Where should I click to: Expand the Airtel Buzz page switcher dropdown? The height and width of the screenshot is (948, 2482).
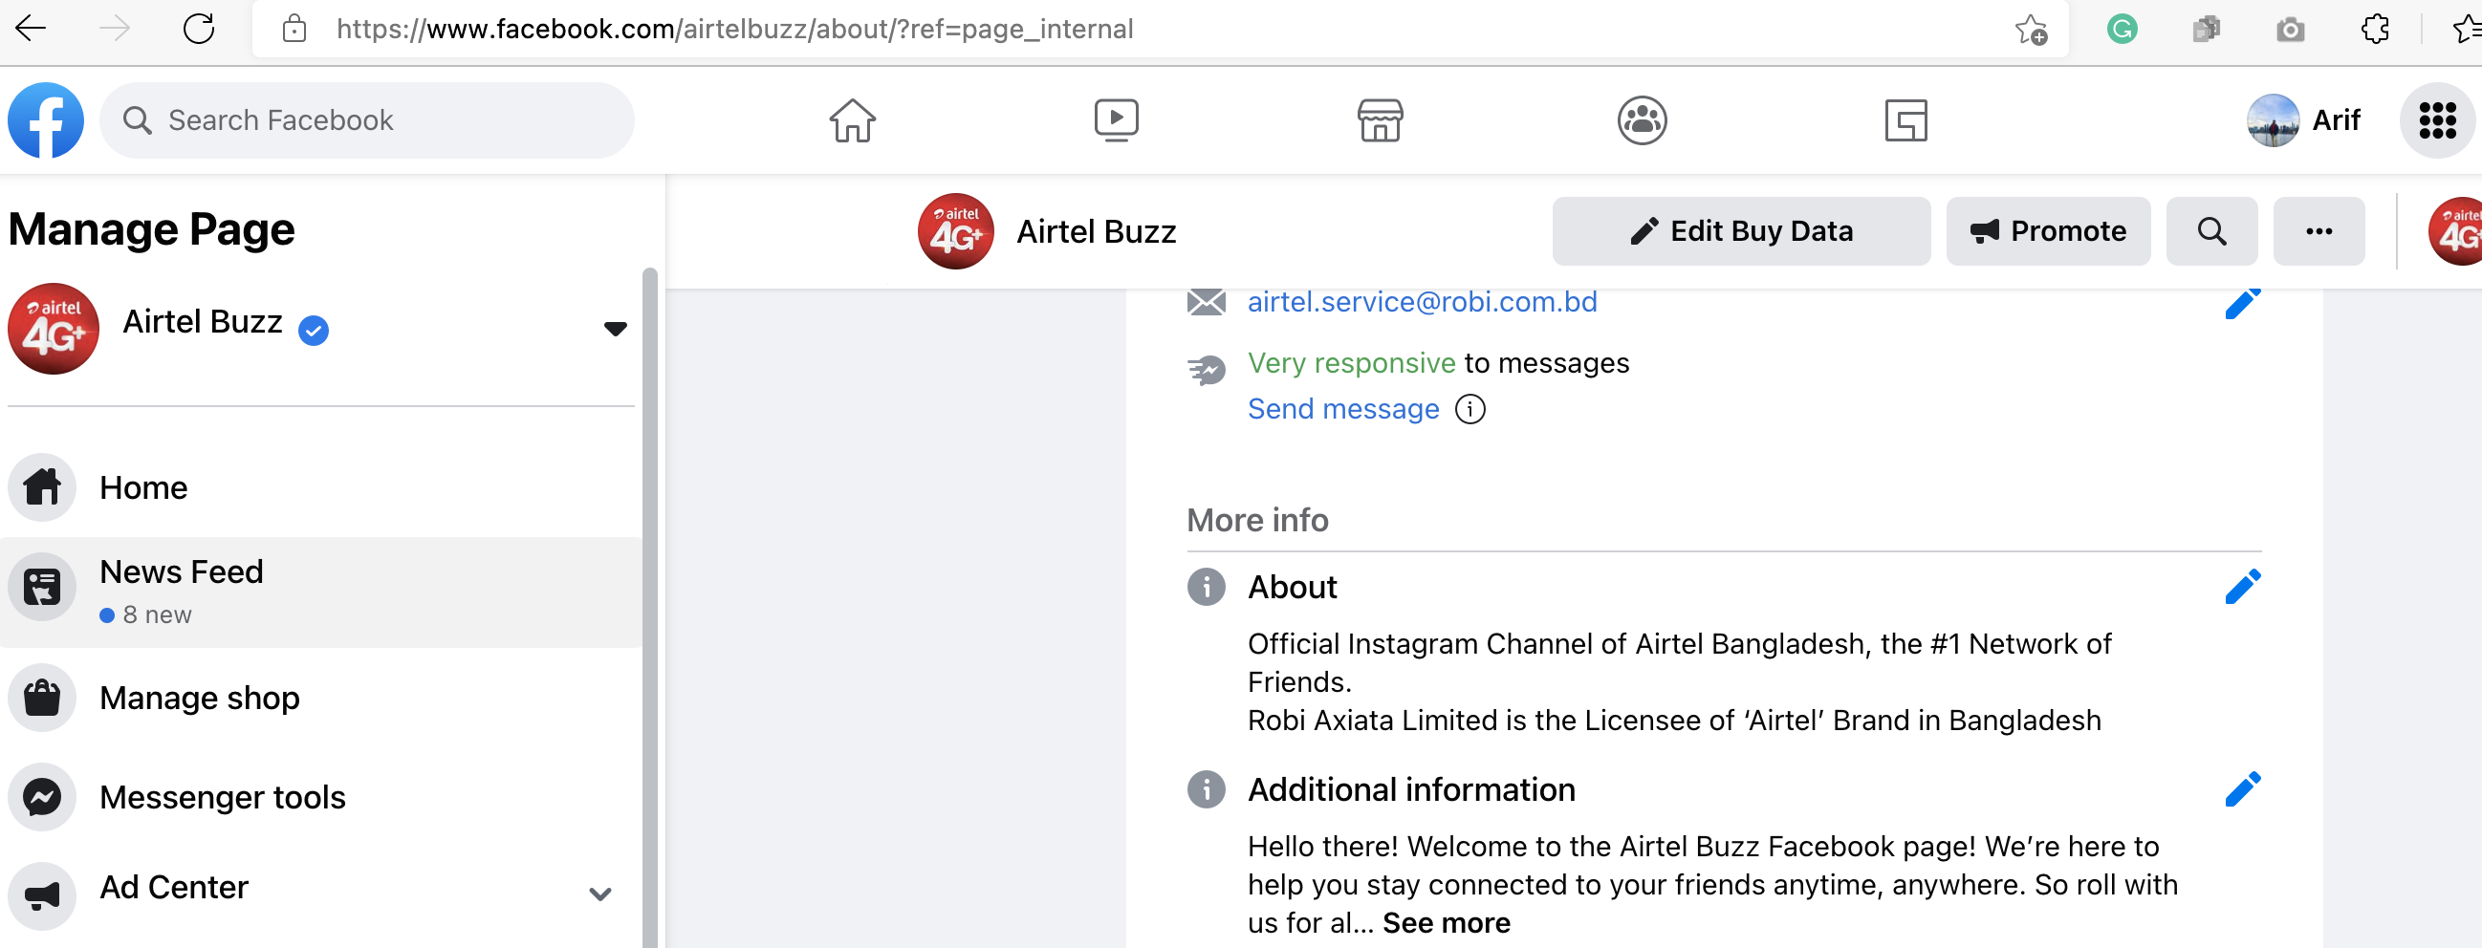click(615, 329)
